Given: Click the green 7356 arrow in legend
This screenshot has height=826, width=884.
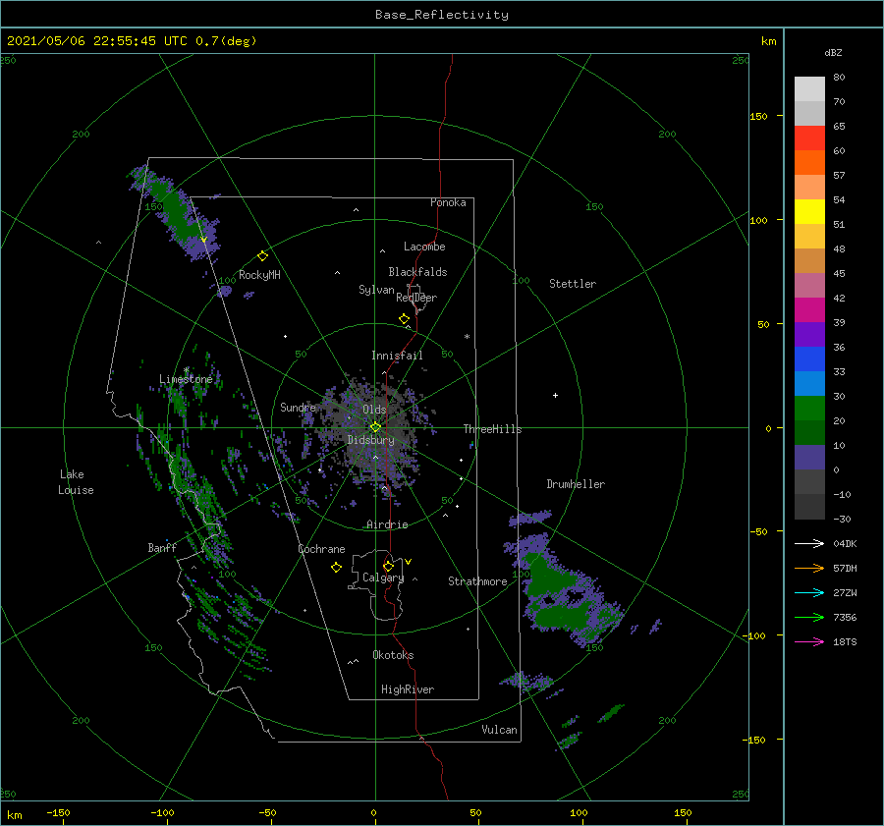Looking at the screenshot, I should [x=809, y=617].
